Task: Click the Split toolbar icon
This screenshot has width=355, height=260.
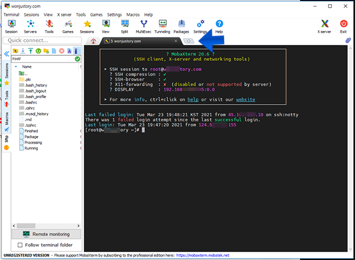Action: coord(125,27)
